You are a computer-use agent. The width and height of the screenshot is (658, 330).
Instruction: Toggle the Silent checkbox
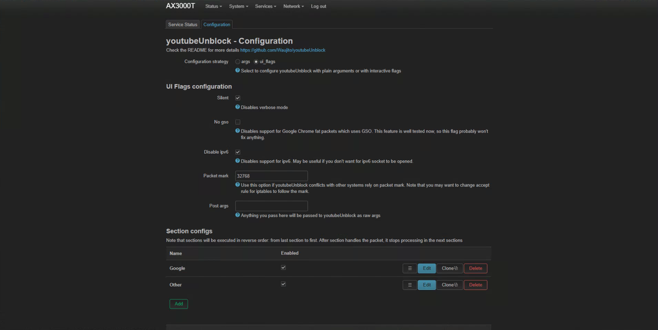[238, 98]
